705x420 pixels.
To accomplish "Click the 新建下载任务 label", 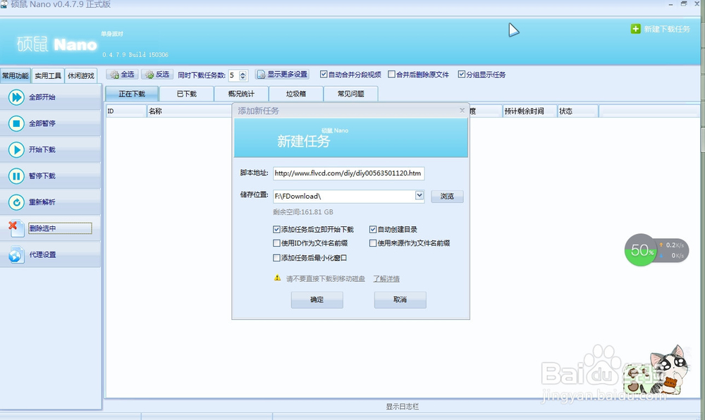I will pyautogui.click(x=667, y=29).
